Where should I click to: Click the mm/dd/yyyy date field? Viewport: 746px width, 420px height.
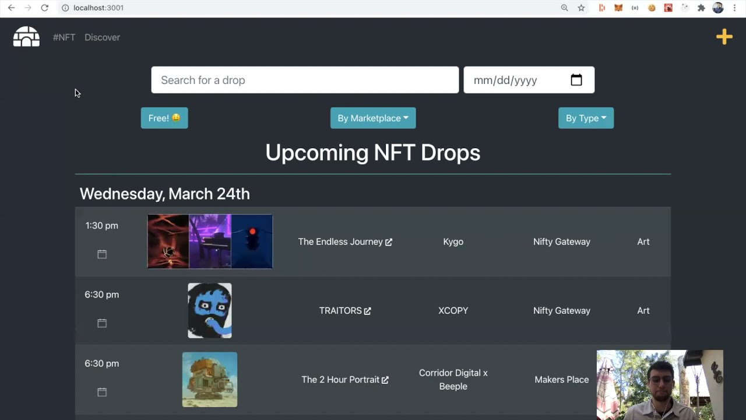[x=529, y=80]
